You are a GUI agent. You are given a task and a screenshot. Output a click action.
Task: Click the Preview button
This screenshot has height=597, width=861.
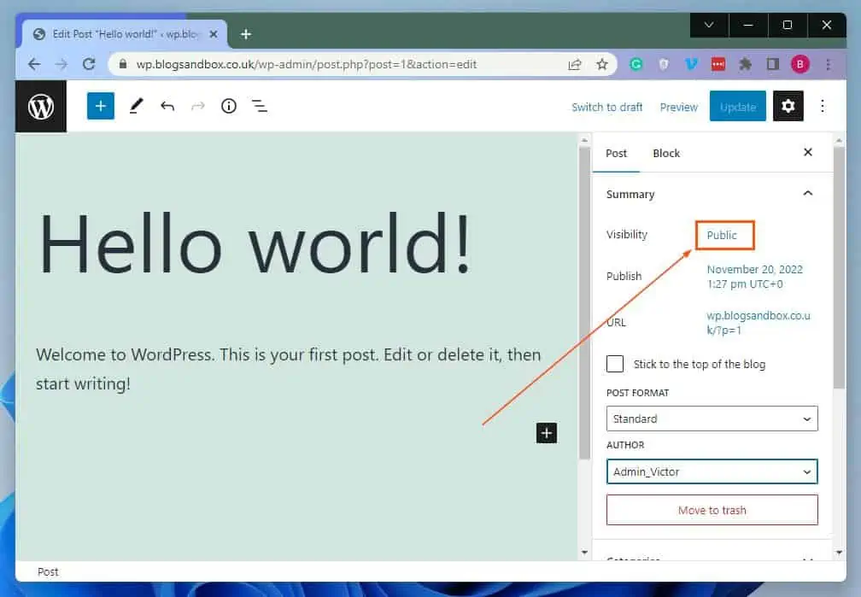tap(679, 107)
